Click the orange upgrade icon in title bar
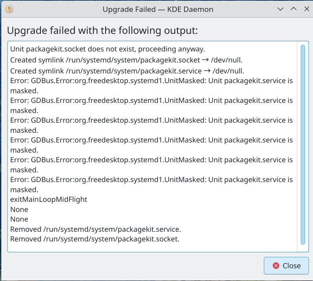313x281 pixels. tap(9, 9)
